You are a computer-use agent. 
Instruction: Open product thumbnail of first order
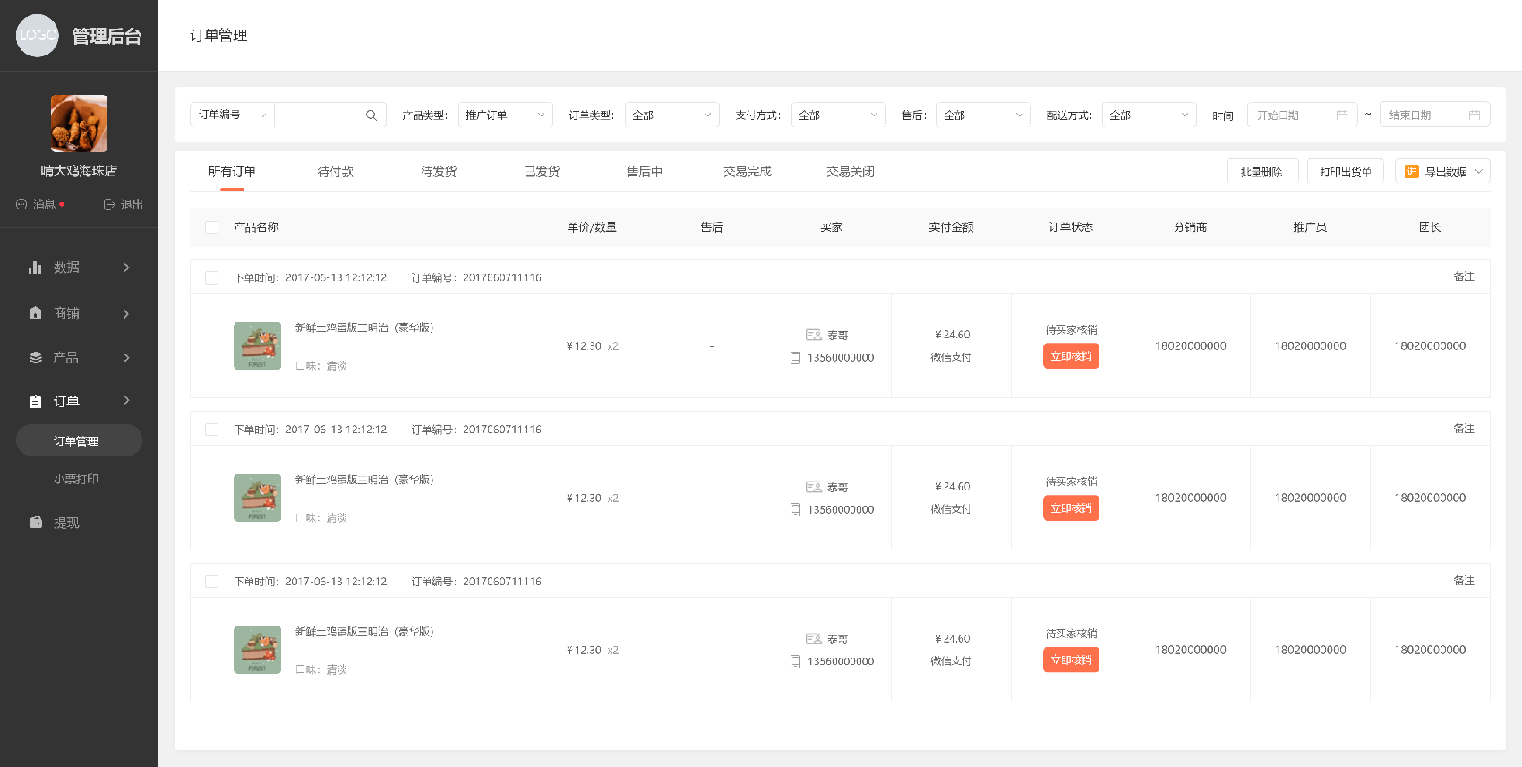click(257, 345)
